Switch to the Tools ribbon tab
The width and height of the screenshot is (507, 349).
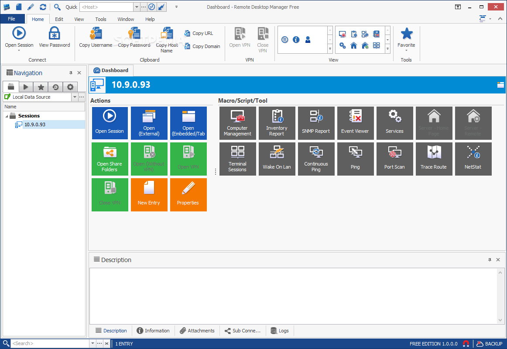[x=100, y=19]
